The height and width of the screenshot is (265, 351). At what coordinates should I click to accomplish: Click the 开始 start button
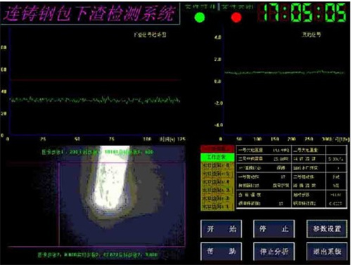point(222,228)
